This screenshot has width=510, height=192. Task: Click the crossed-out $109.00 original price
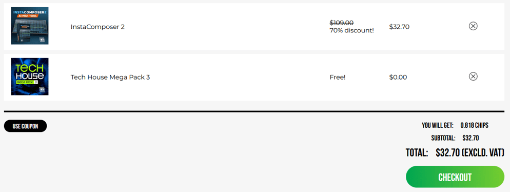coord(342,23)
